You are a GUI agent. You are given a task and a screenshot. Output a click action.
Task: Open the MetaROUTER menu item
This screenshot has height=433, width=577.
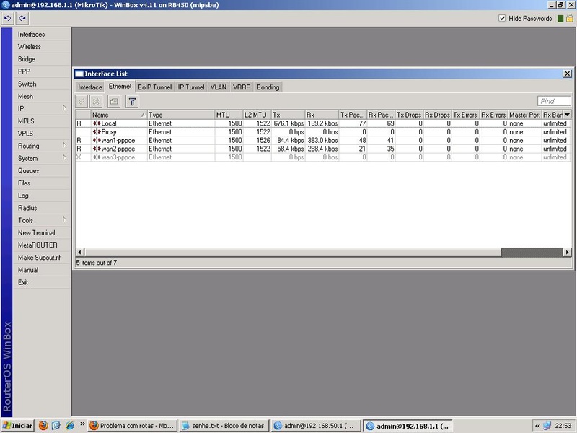pyautogui.click(x=38, y=245)
